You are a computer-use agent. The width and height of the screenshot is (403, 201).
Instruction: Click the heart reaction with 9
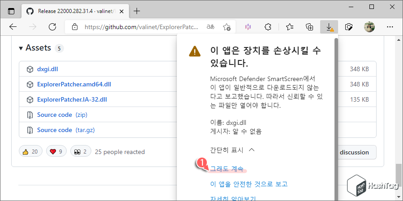(x=56, y=152)
